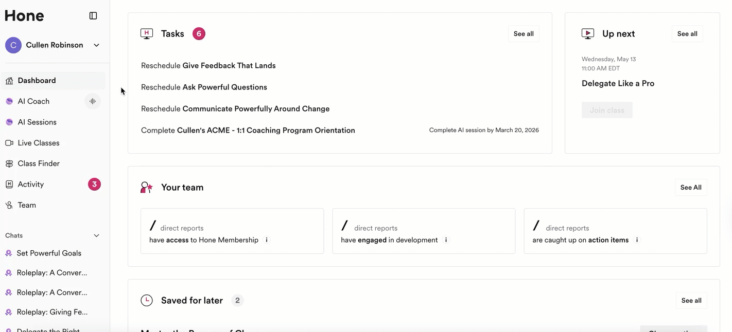Open Class Finder from sidebar
732x332 pixels.
[x=39, y=163]
